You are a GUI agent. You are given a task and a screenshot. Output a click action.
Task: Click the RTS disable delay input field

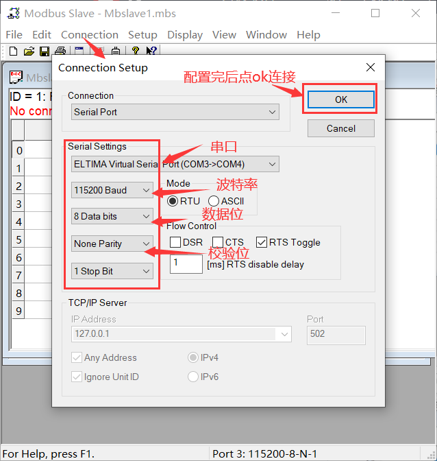click(x=186, y=264)
